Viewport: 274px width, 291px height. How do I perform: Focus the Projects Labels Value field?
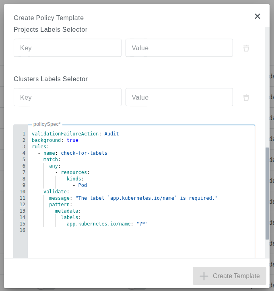pyautogui.click(x=179, y=48)
